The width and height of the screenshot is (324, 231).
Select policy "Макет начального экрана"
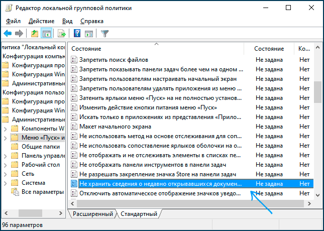click(x=115, y=127)
